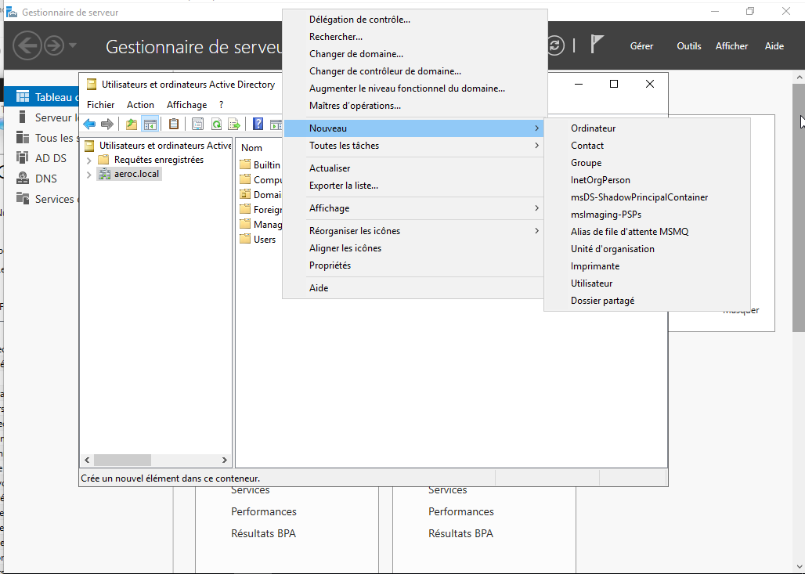The width and height of the screenshot is (805, 574).
Task: Select Unité d'organisation in submenu
Action: tap(612, 249)
